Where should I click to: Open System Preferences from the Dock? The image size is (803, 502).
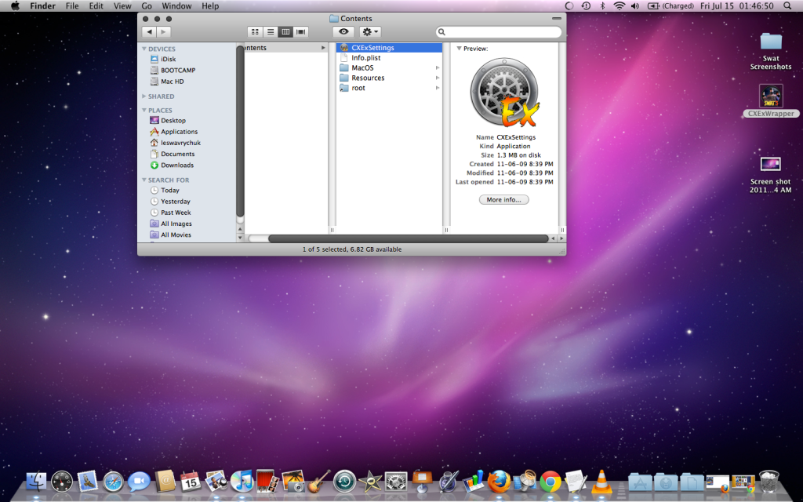coord(396,482)
